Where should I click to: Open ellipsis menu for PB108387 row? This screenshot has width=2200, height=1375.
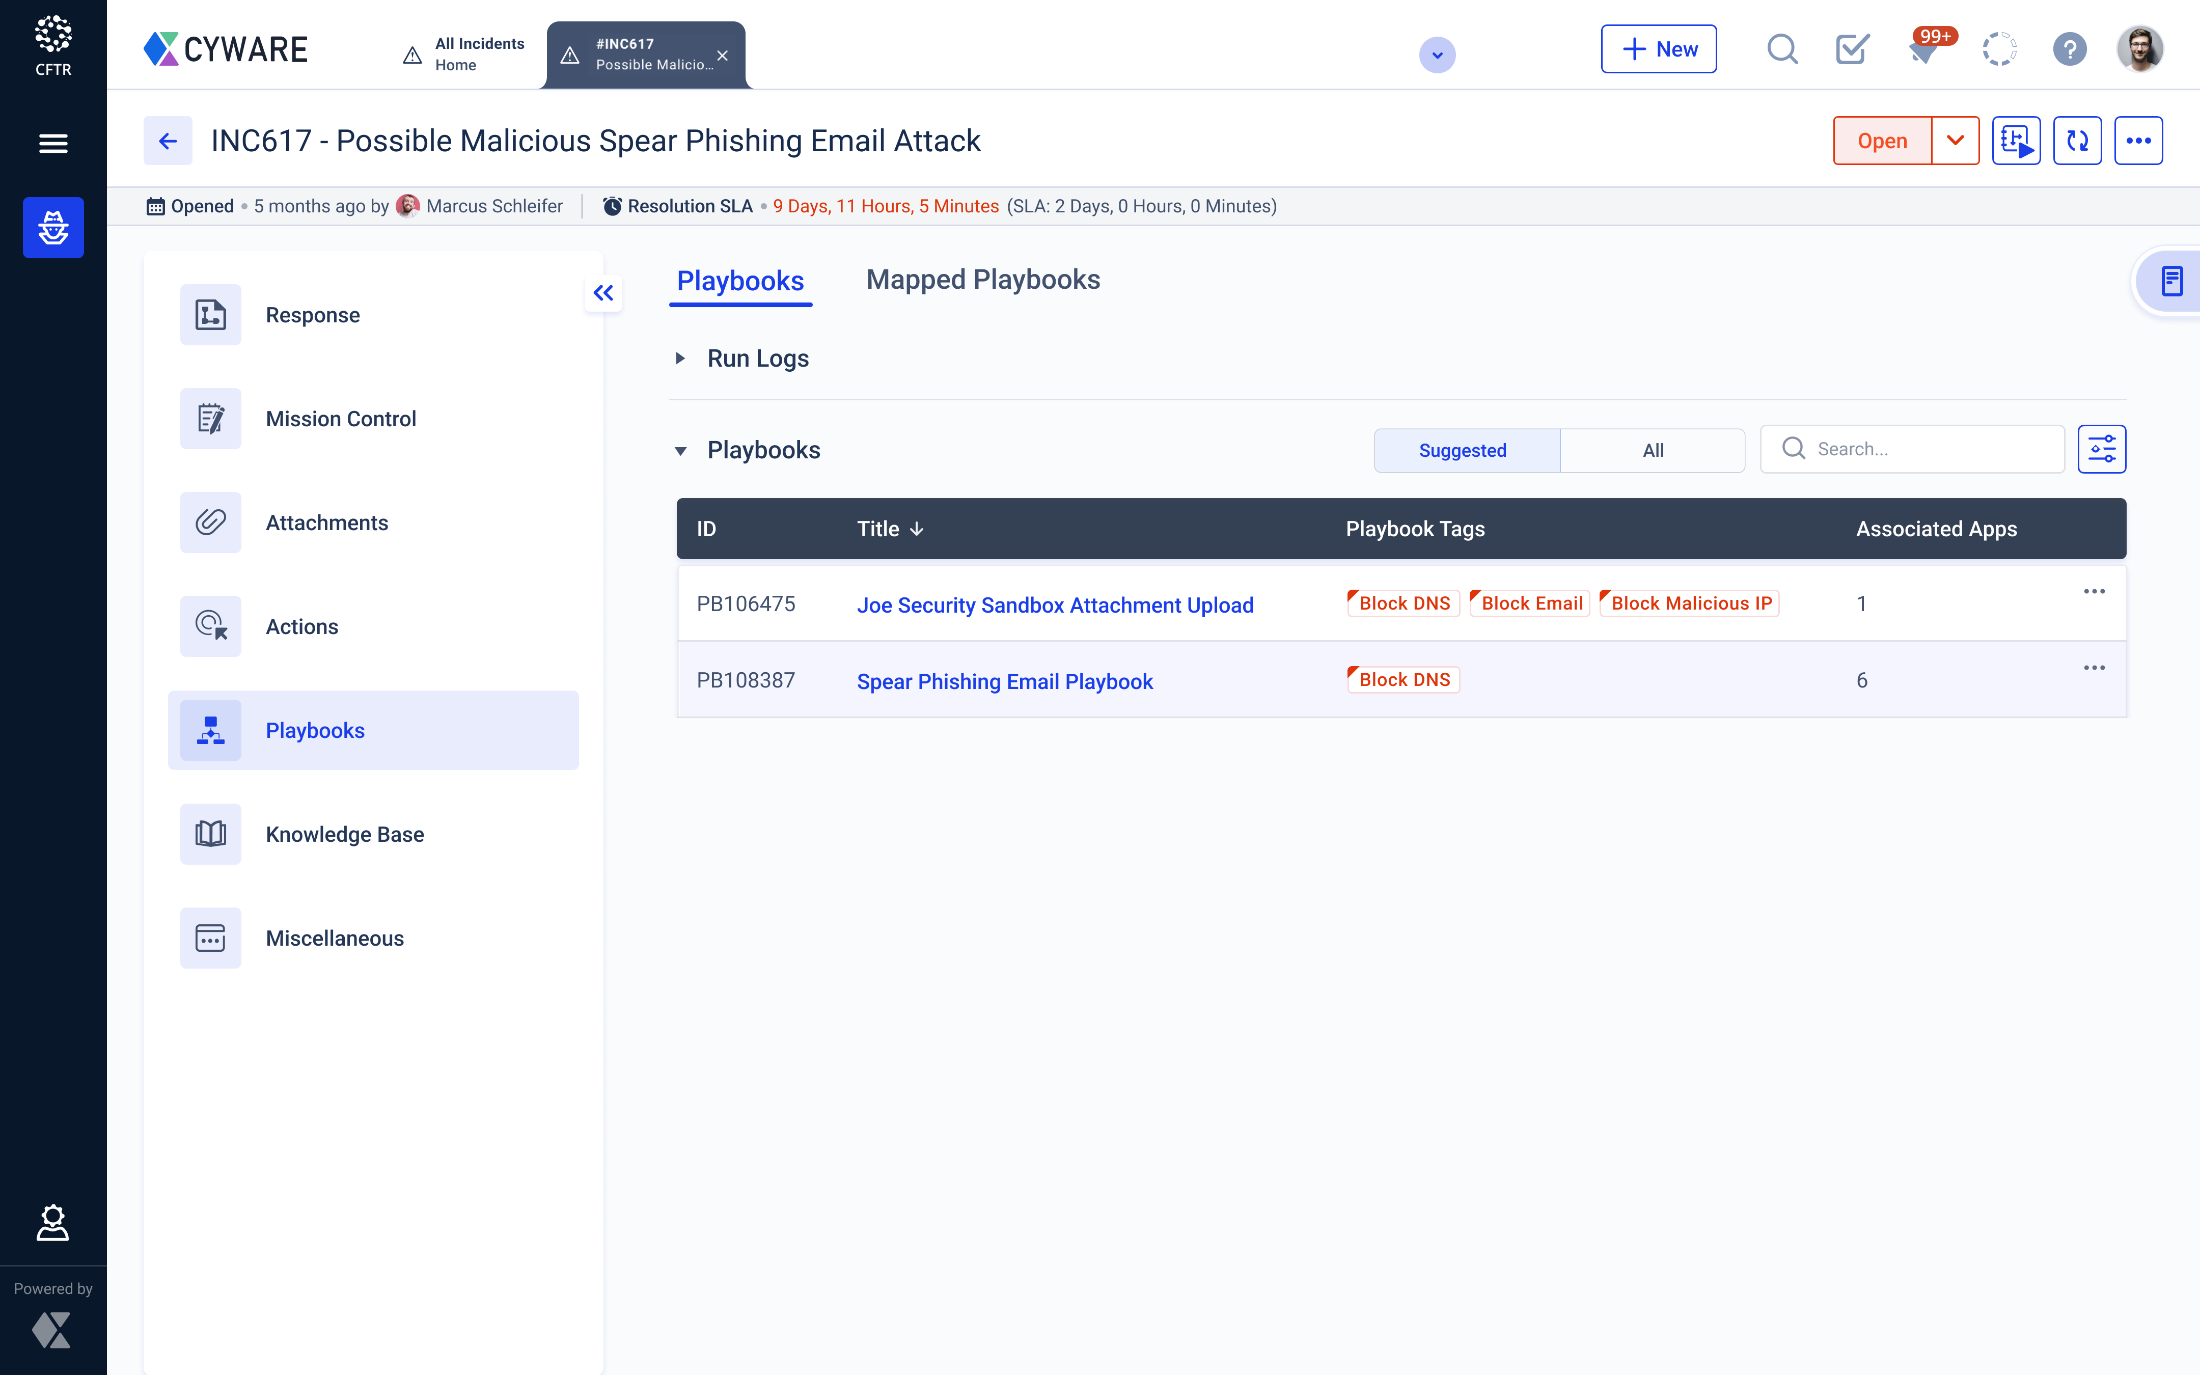click(2094, 668)
